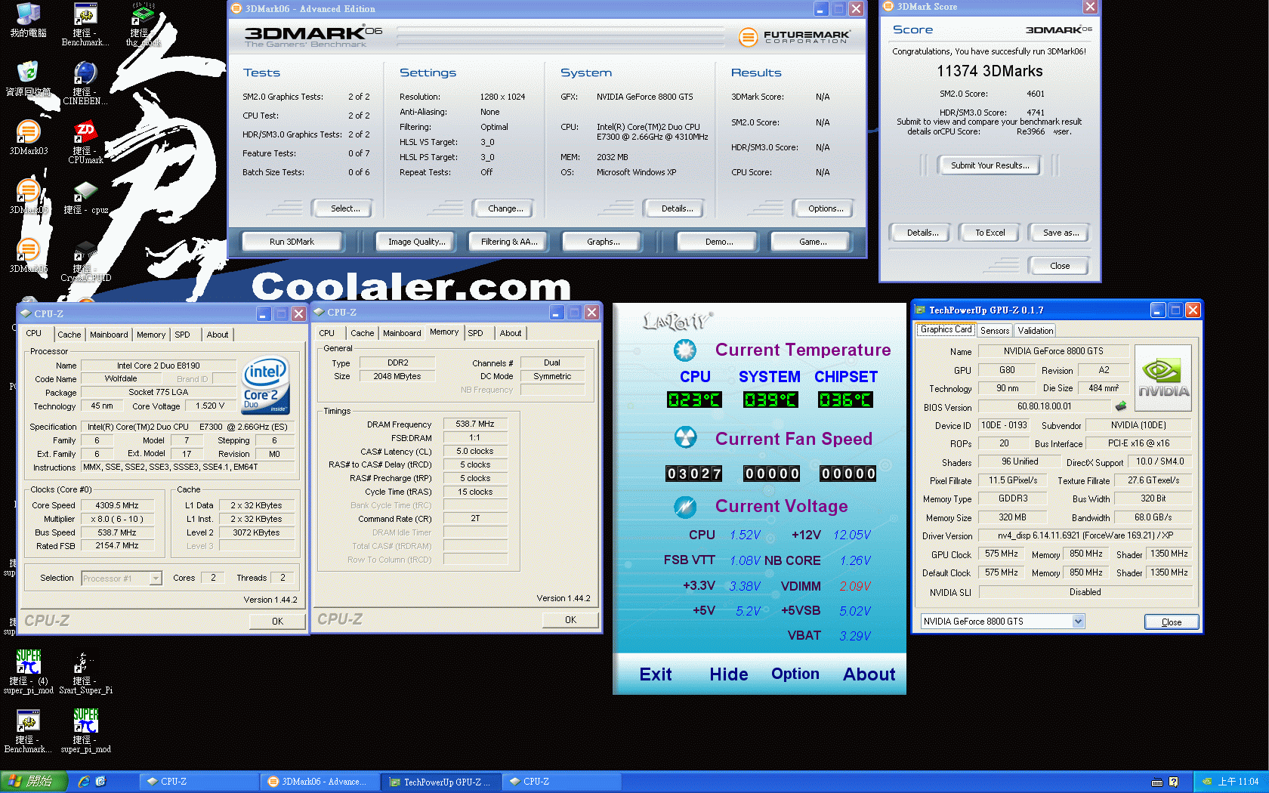The width and height of the screenshot is (1269, 793).
Task: Click the Current Voltage lightning icon
Action: tap(685, 506)
